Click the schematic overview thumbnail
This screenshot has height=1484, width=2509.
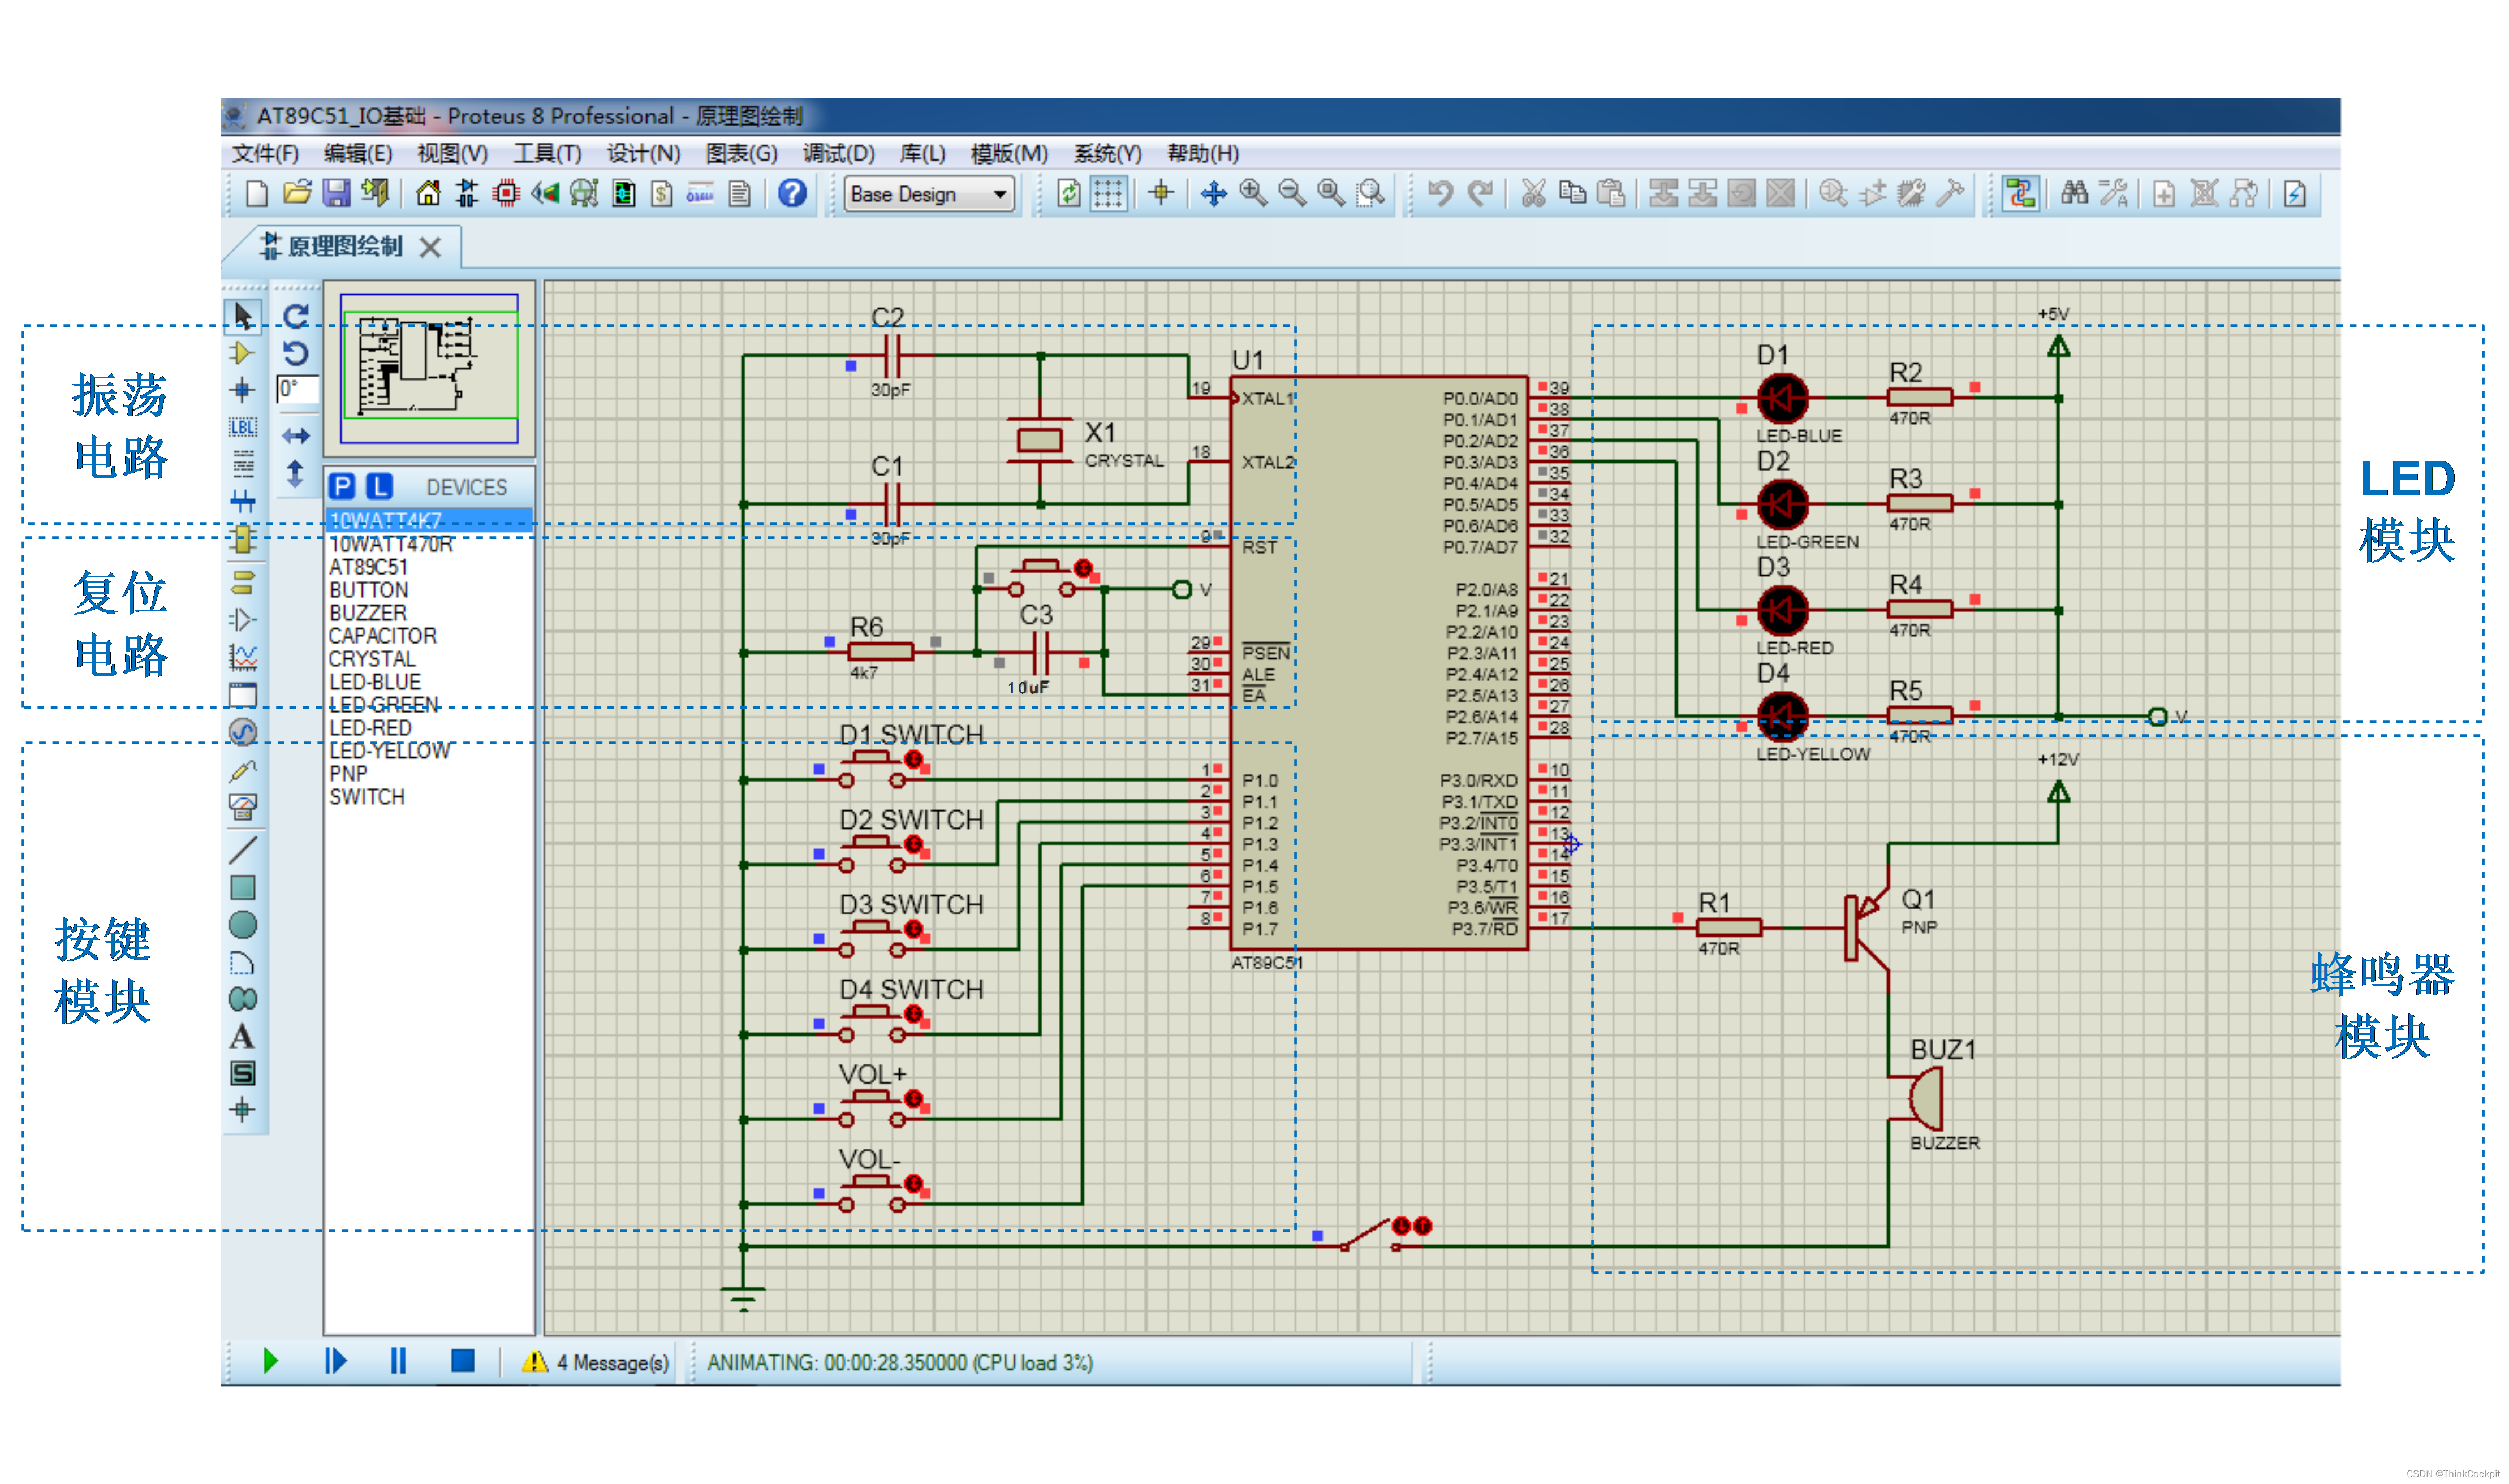pos(429,368)
